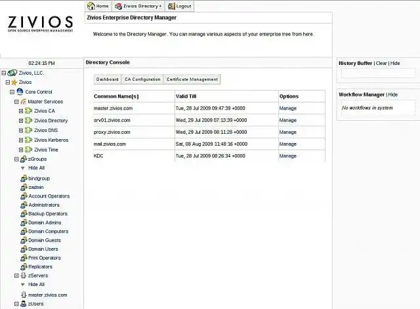Click the star icon beside Zivios

(x=14, y=83)
